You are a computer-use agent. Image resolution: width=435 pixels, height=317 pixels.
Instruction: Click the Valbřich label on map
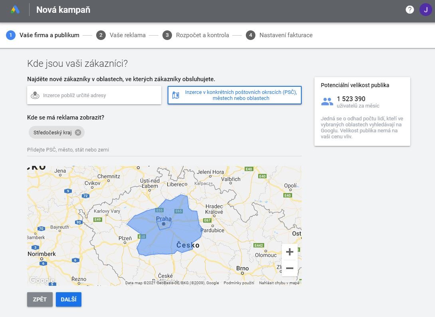pos(231,179)
